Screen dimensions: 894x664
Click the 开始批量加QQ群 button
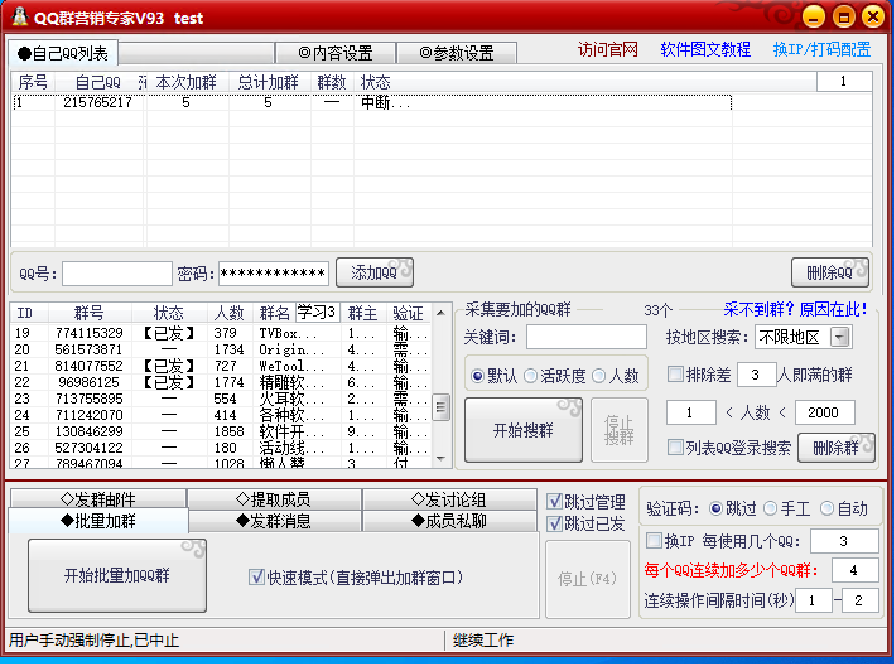coord(117,575)
